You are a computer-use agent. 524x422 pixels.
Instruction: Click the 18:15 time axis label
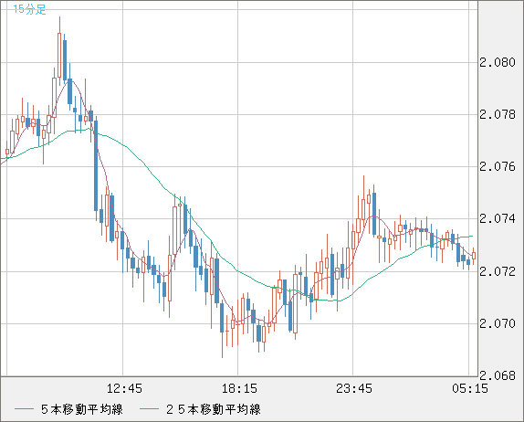click(239, 388)
